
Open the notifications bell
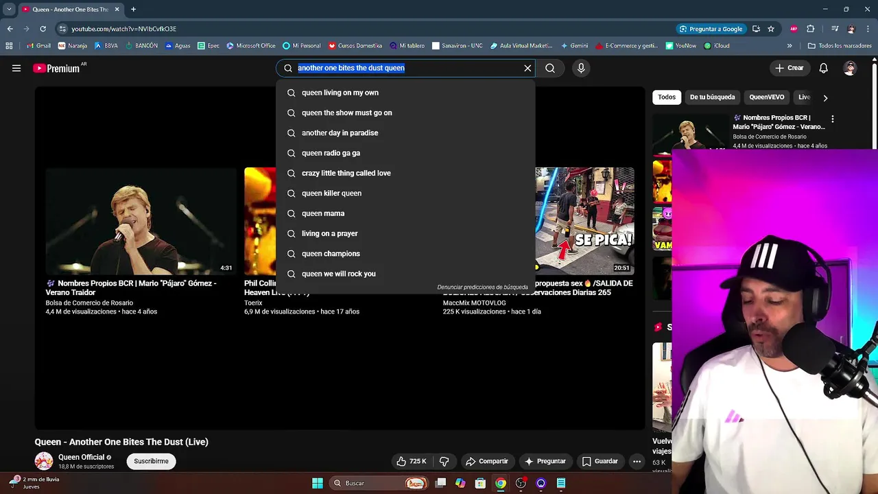tap(823, 68)
